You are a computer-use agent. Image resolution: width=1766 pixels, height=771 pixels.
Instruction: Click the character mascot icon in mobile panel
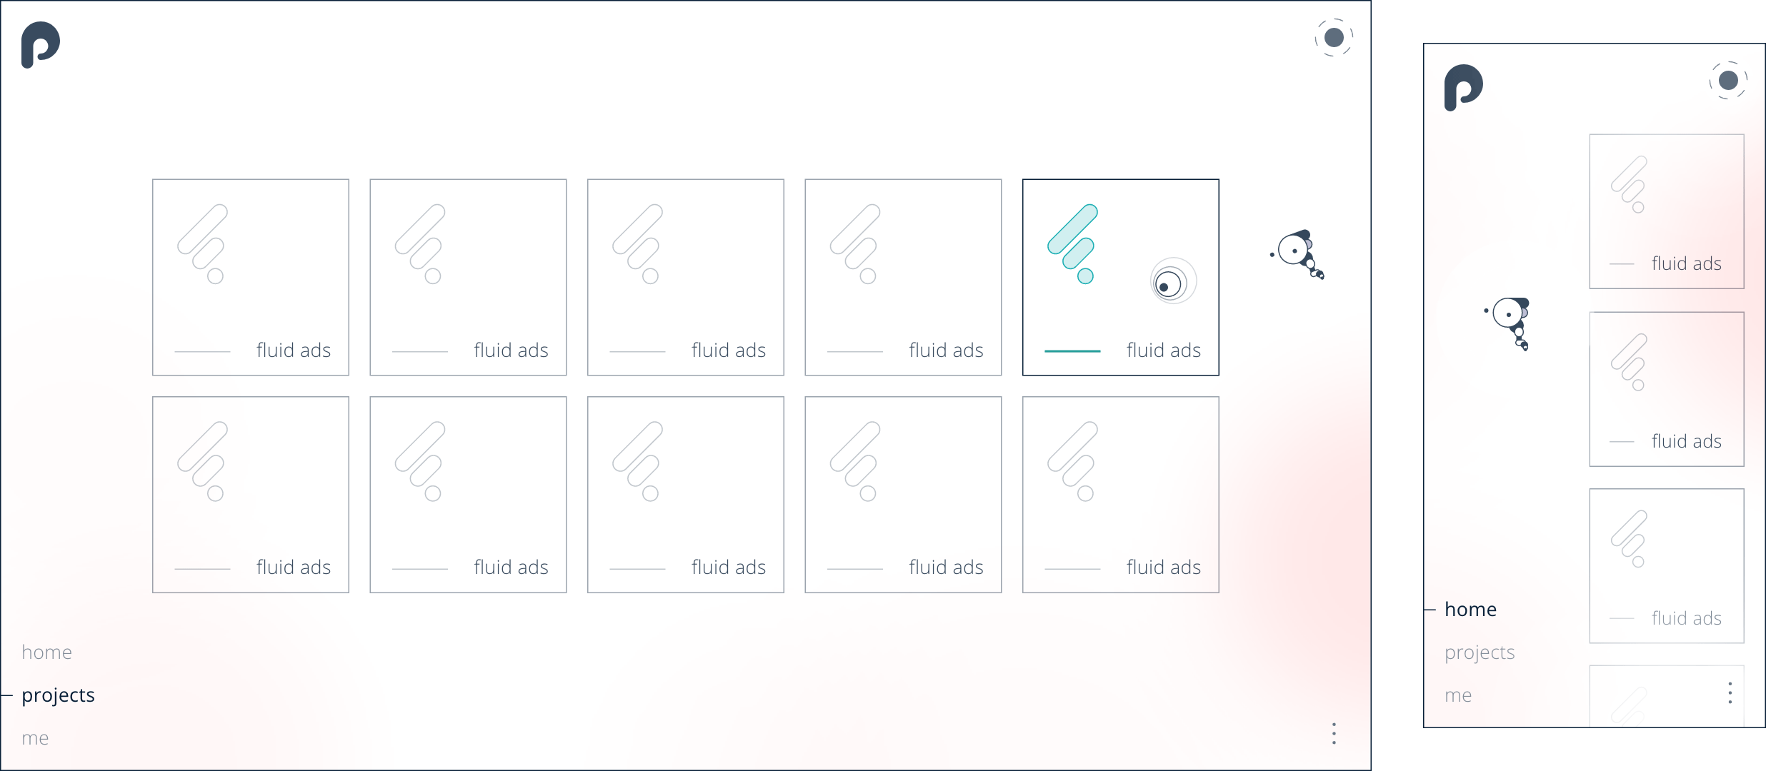(x=1511, y=321)
